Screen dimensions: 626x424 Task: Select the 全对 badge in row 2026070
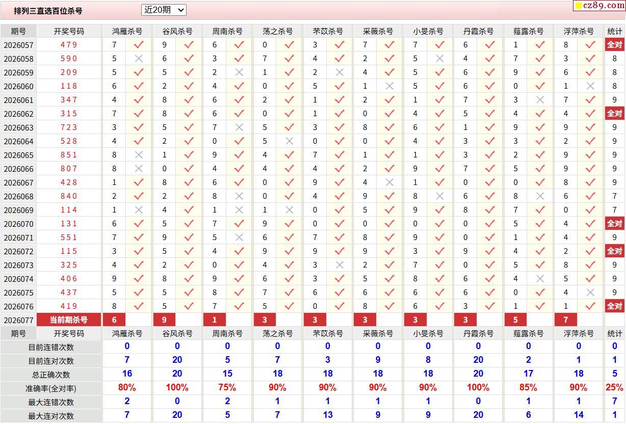614,224
